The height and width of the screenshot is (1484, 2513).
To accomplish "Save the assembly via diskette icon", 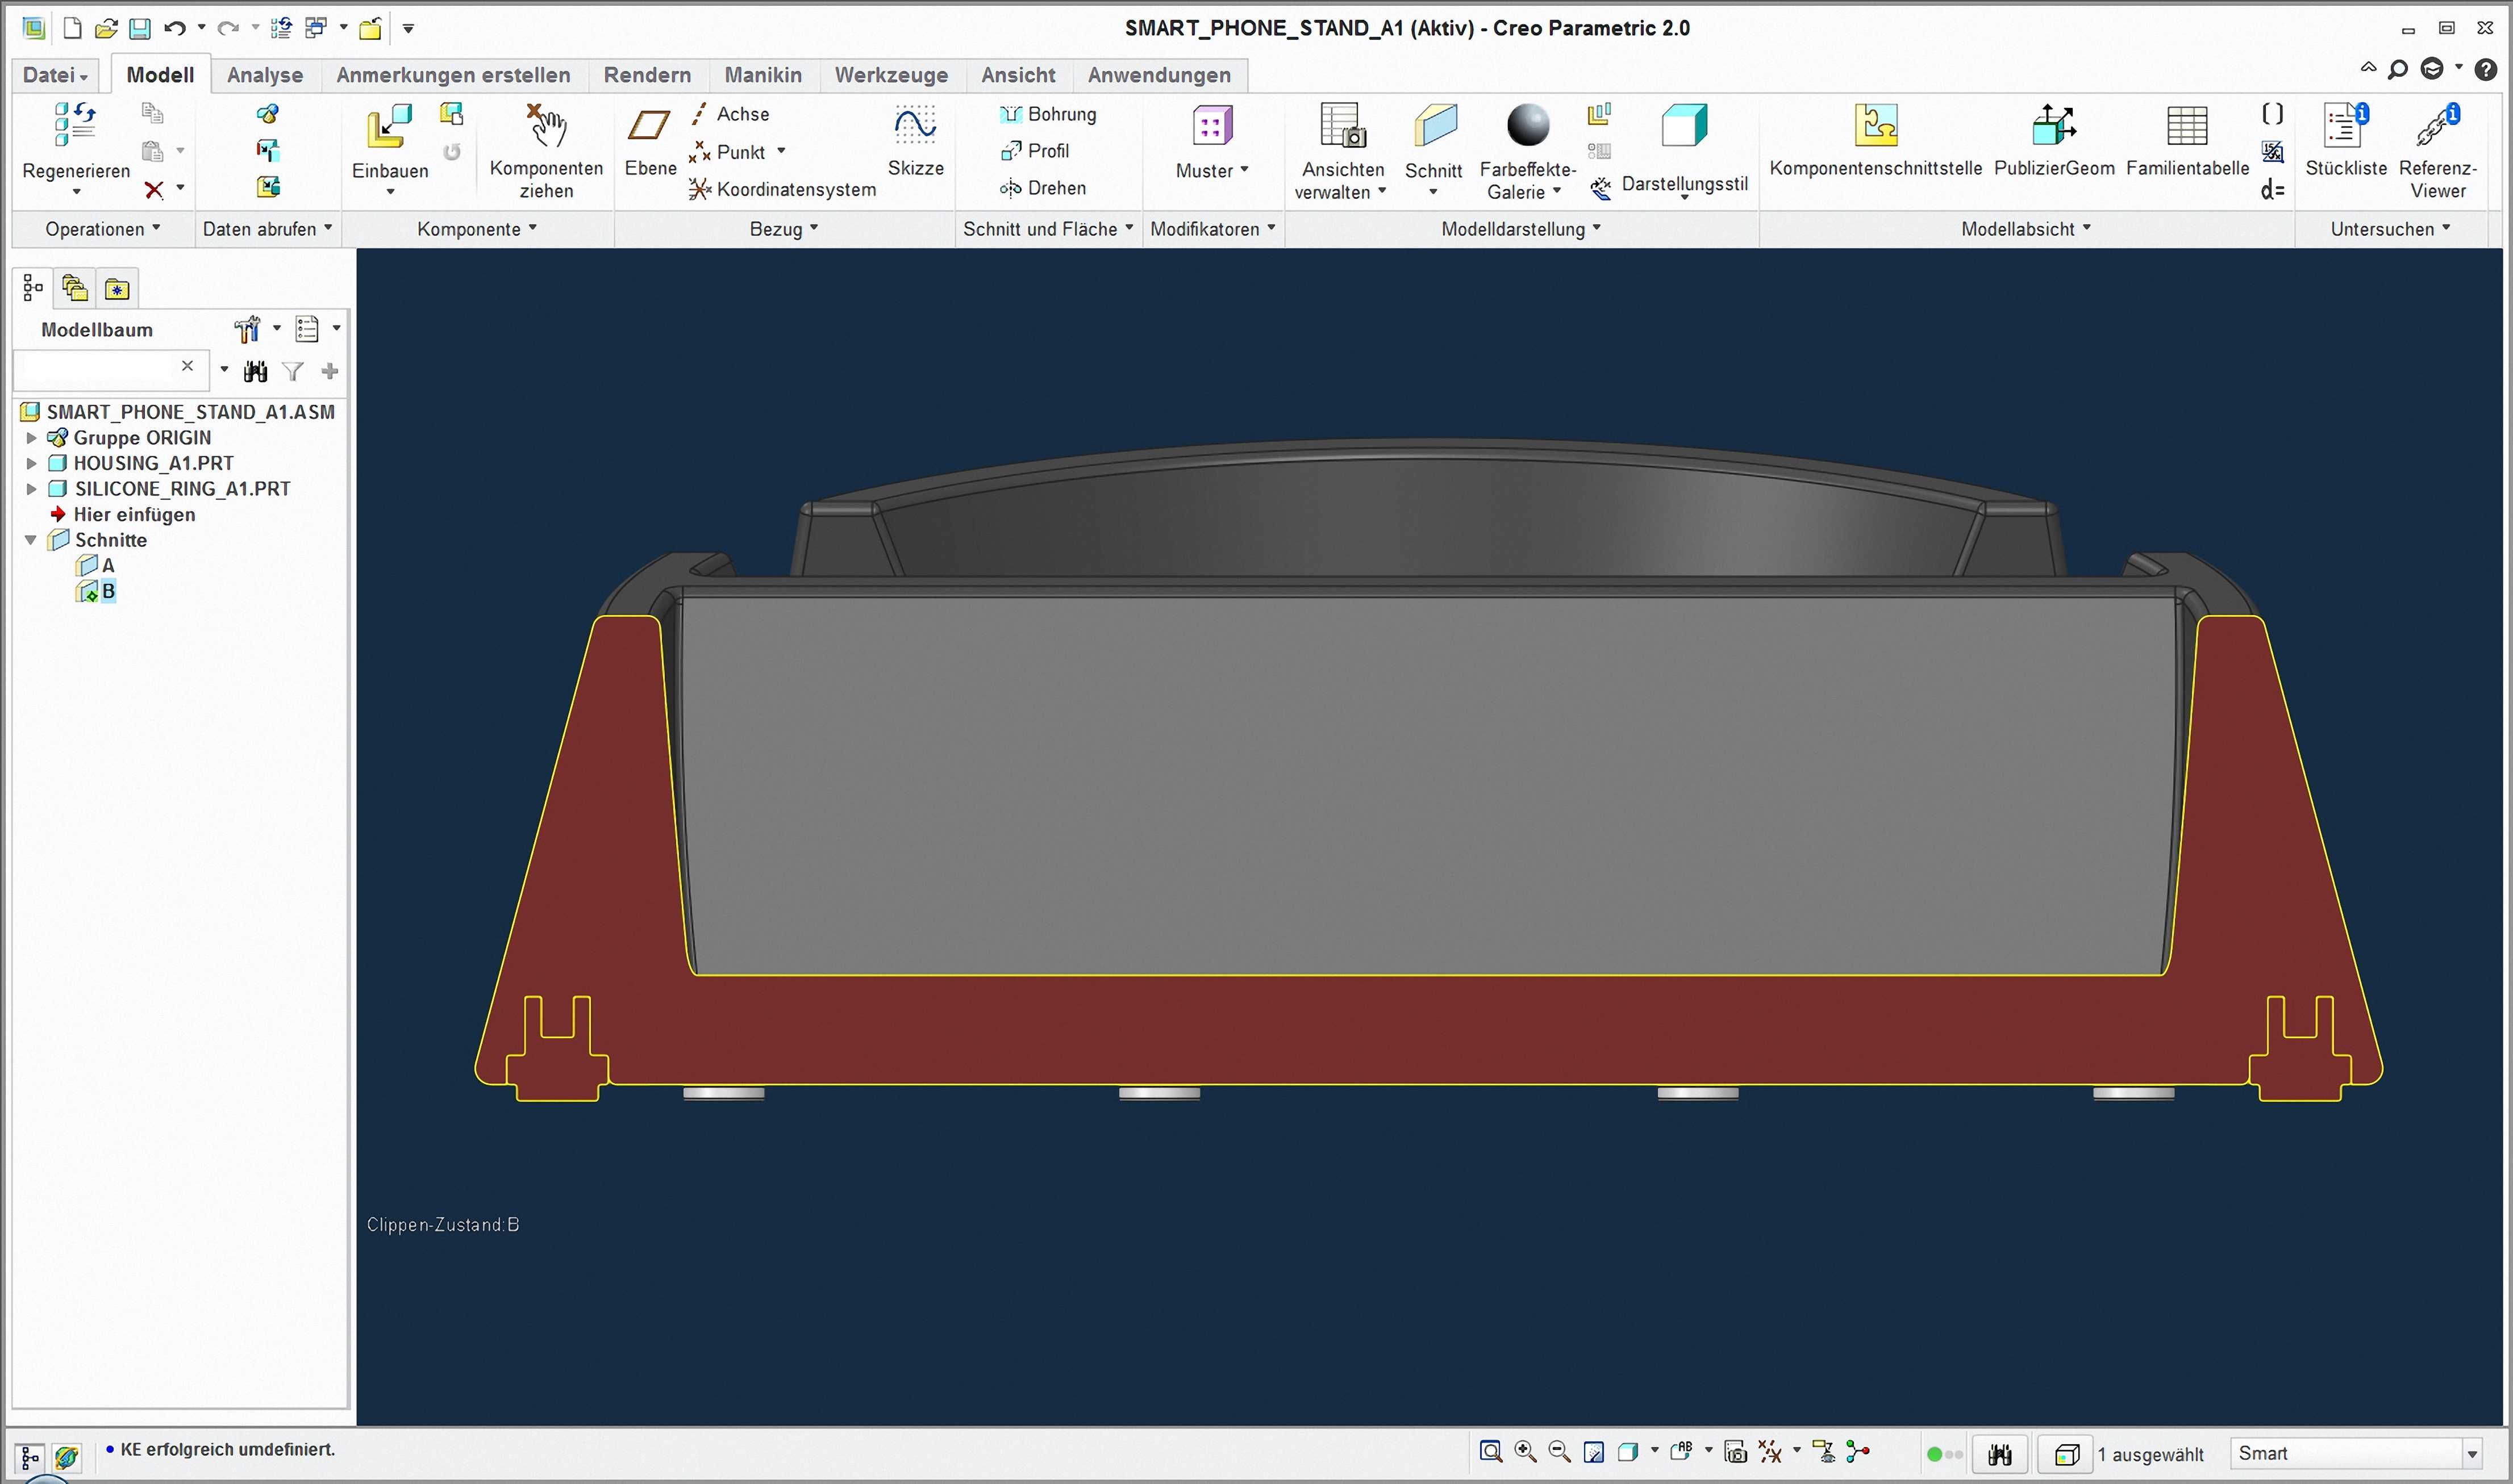I will 140,28.
